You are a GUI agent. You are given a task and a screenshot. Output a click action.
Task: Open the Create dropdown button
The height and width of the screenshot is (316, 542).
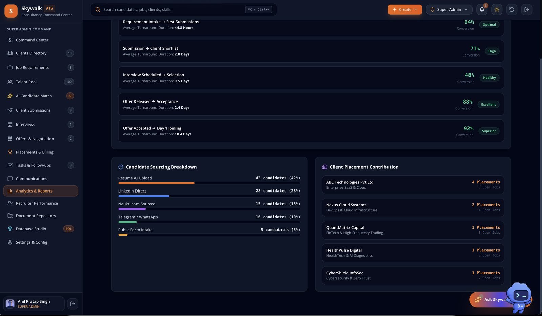(x=405, y=10)
